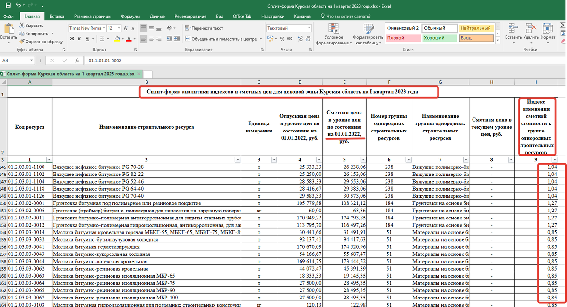The height and width of the screenshot is (307, 567).
Task: Open filter dropdown for column 9 Индекс
Action: click(x=555, y=160)
